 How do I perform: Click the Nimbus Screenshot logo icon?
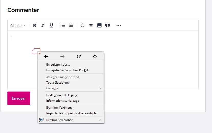41,120
